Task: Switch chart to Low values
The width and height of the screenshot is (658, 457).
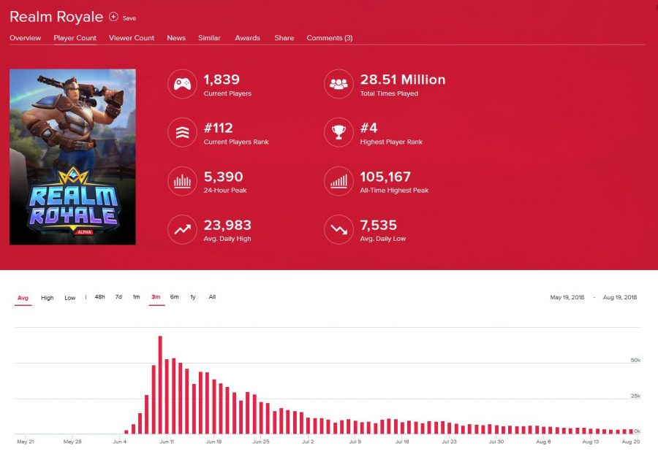Action: point(69,298)
